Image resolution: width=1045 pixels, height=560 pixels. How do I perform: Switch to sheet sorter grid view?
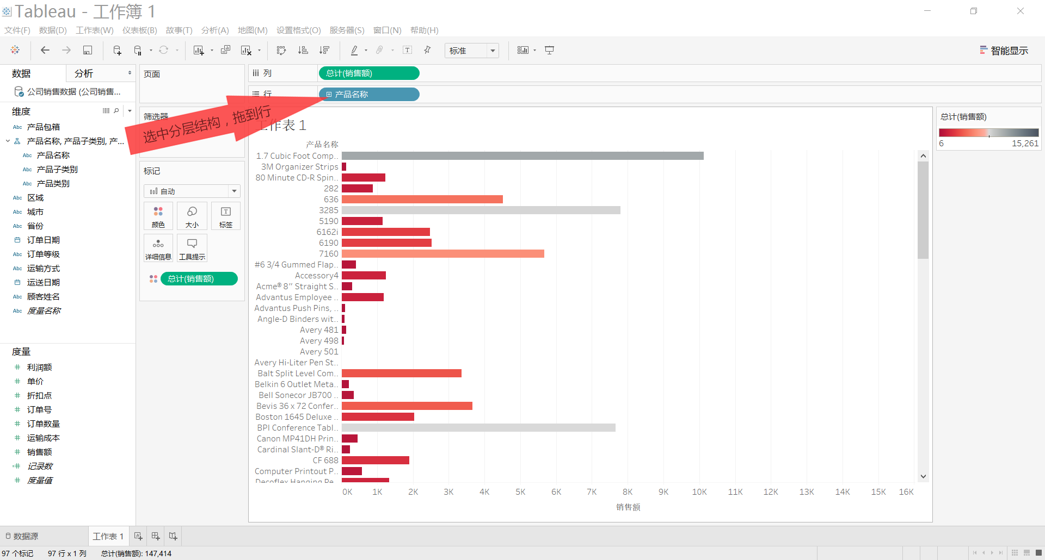[x=1015, y=553]
